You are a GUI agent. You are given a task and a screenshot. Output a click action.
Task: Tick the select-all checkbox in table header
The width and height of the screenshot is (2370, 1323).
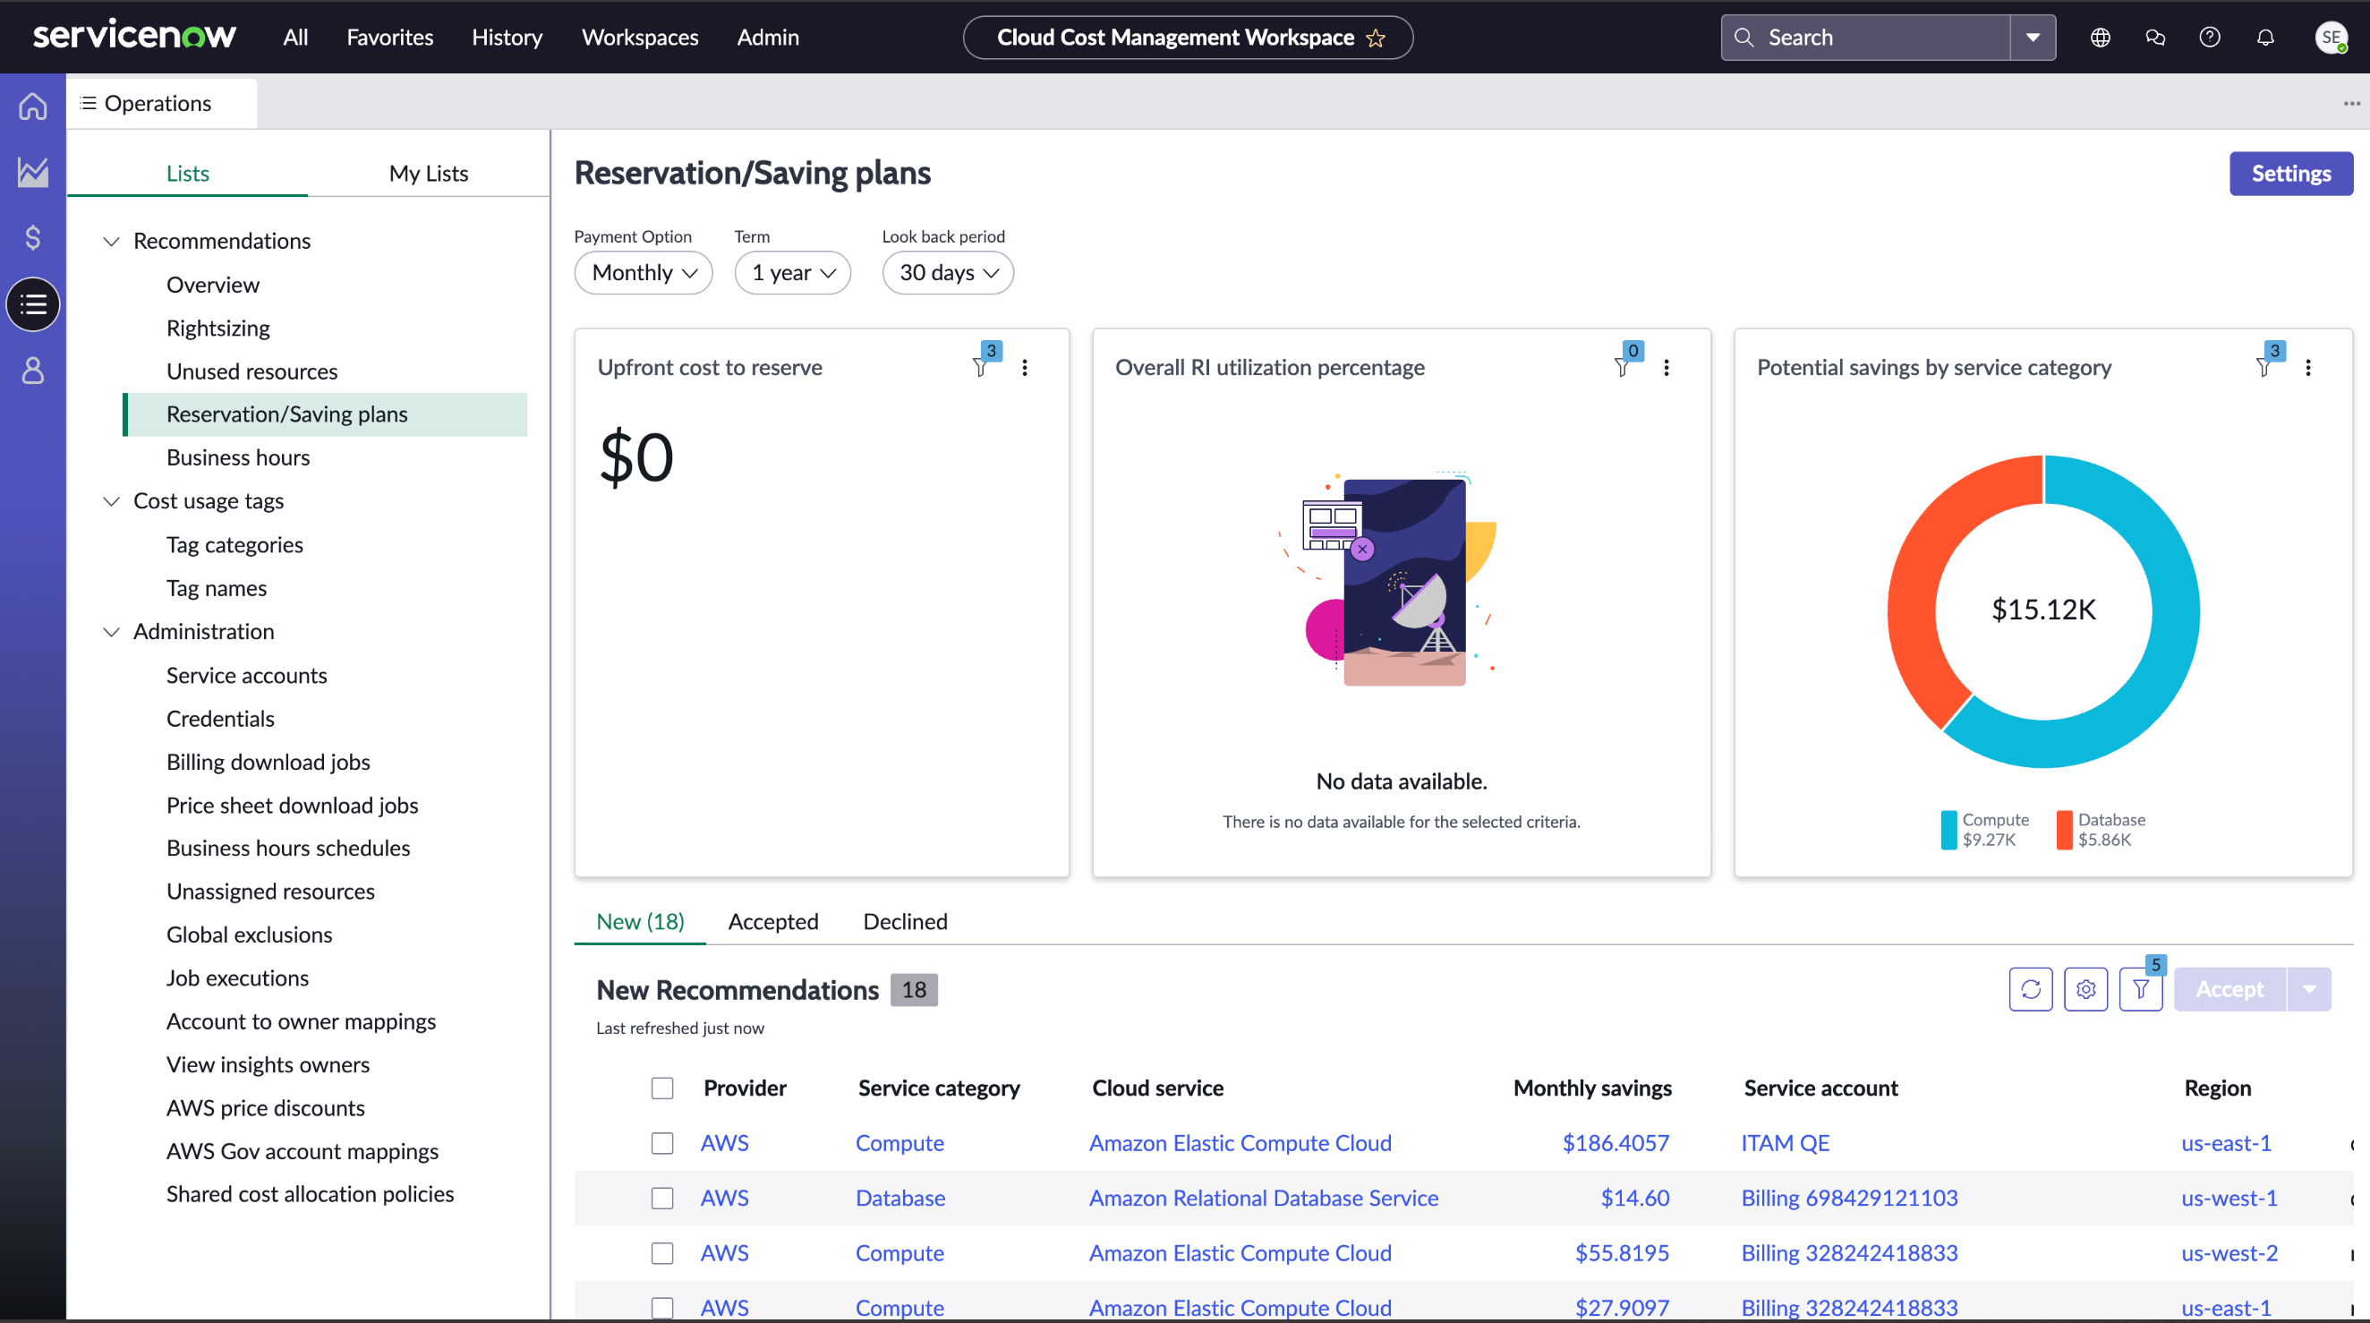coord(662,1088)
